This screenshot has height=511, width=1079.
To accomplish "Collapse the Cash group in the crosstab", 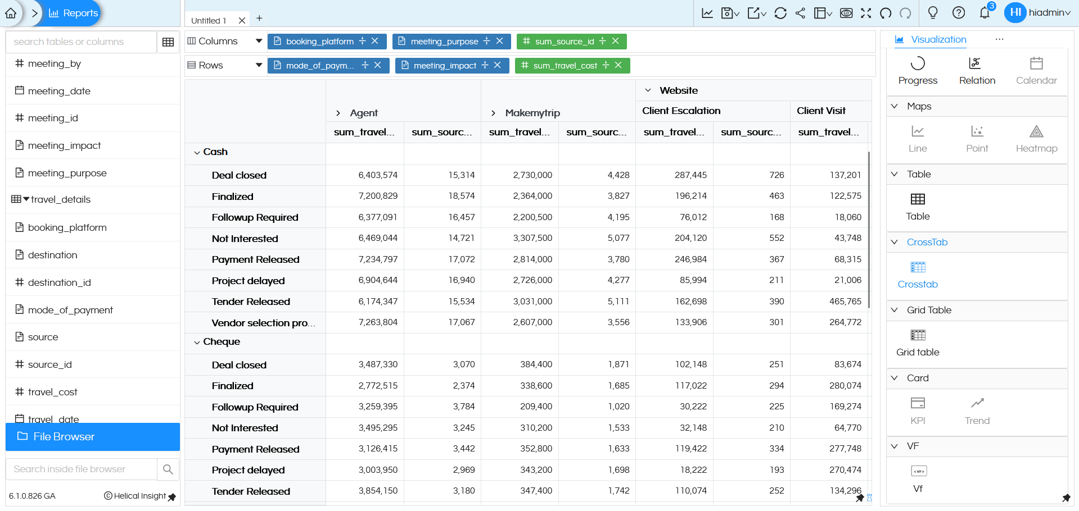I will click(x=197, y=152).
